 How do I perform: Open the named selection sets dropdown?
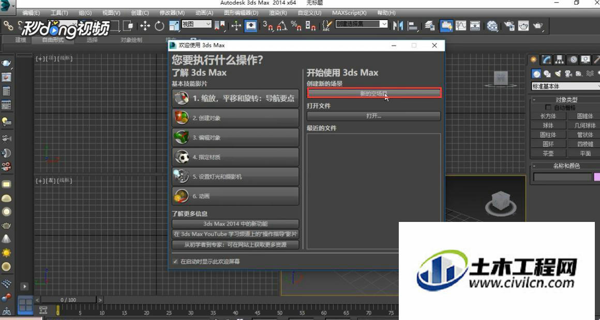pyautogui.click(x=362, y=24)
